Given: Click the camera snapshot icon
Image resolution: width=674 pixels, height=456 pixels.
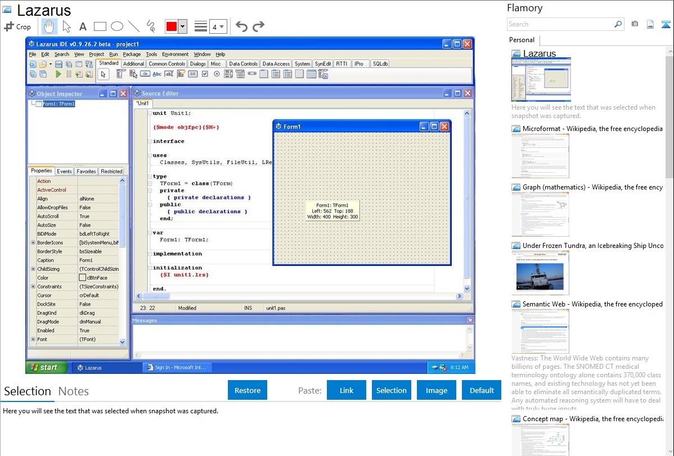Looking at the screenshot, I should [635, 24].
